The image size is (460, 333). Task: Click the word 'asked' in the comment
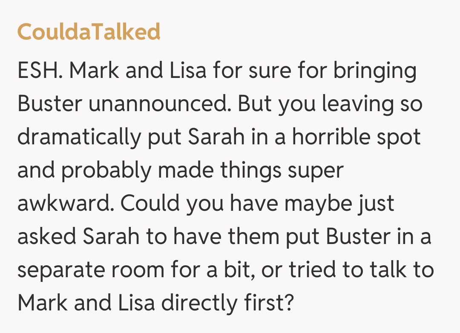pyautogui.click(x=46, y=237)
